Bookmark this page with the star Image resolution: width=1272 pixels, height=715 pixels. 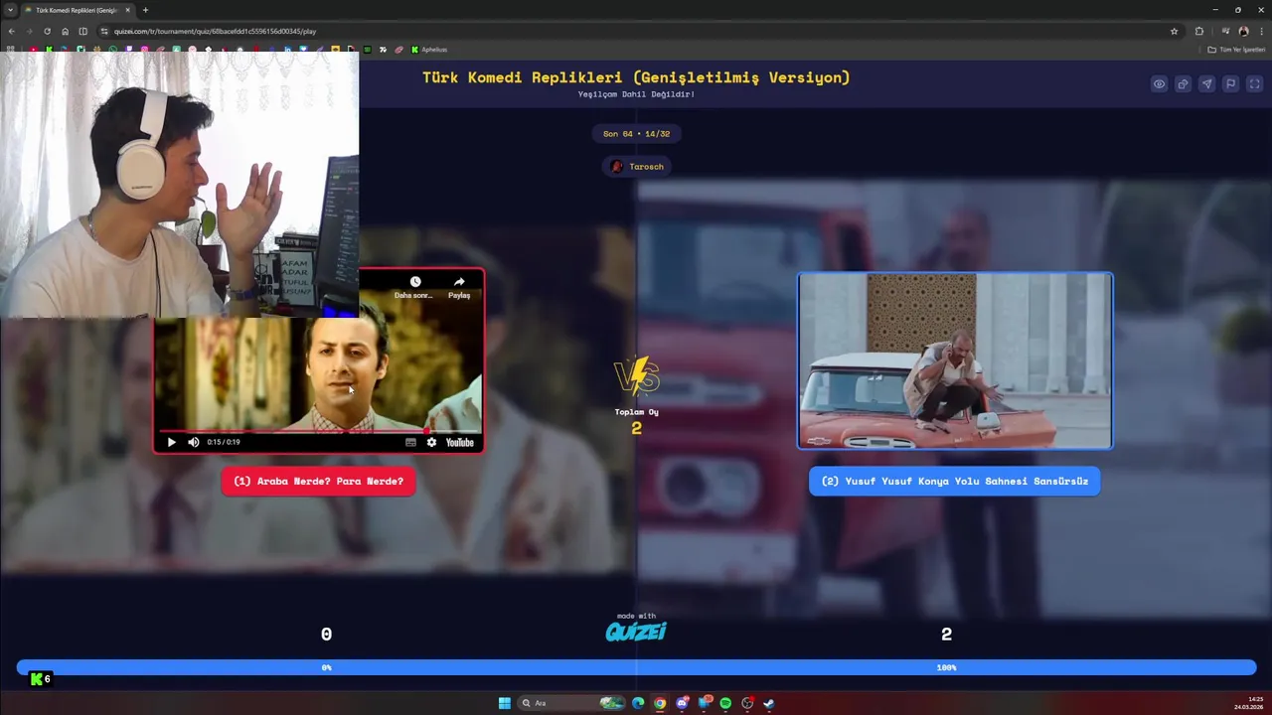coord(1174,31)
